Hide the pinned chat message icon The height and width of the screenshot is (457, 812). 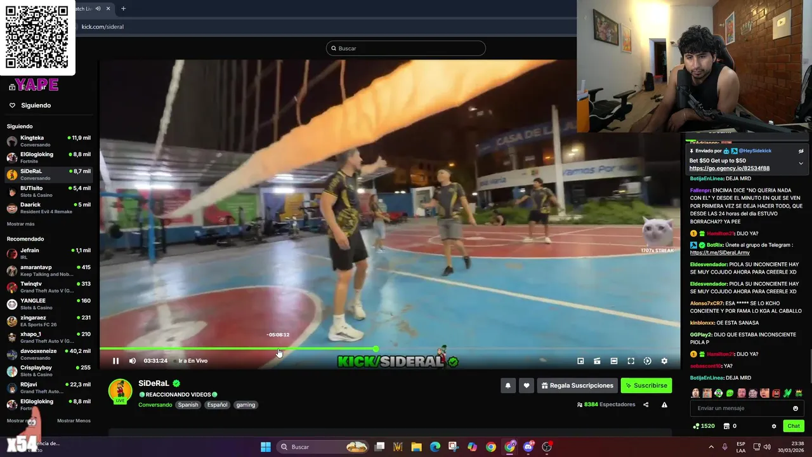801,151
